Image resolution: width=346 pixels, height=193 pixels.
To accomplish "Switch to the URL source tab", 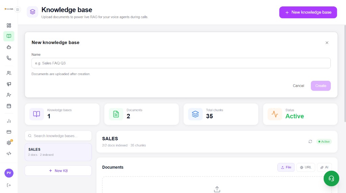I will click(x=305, y=167).
